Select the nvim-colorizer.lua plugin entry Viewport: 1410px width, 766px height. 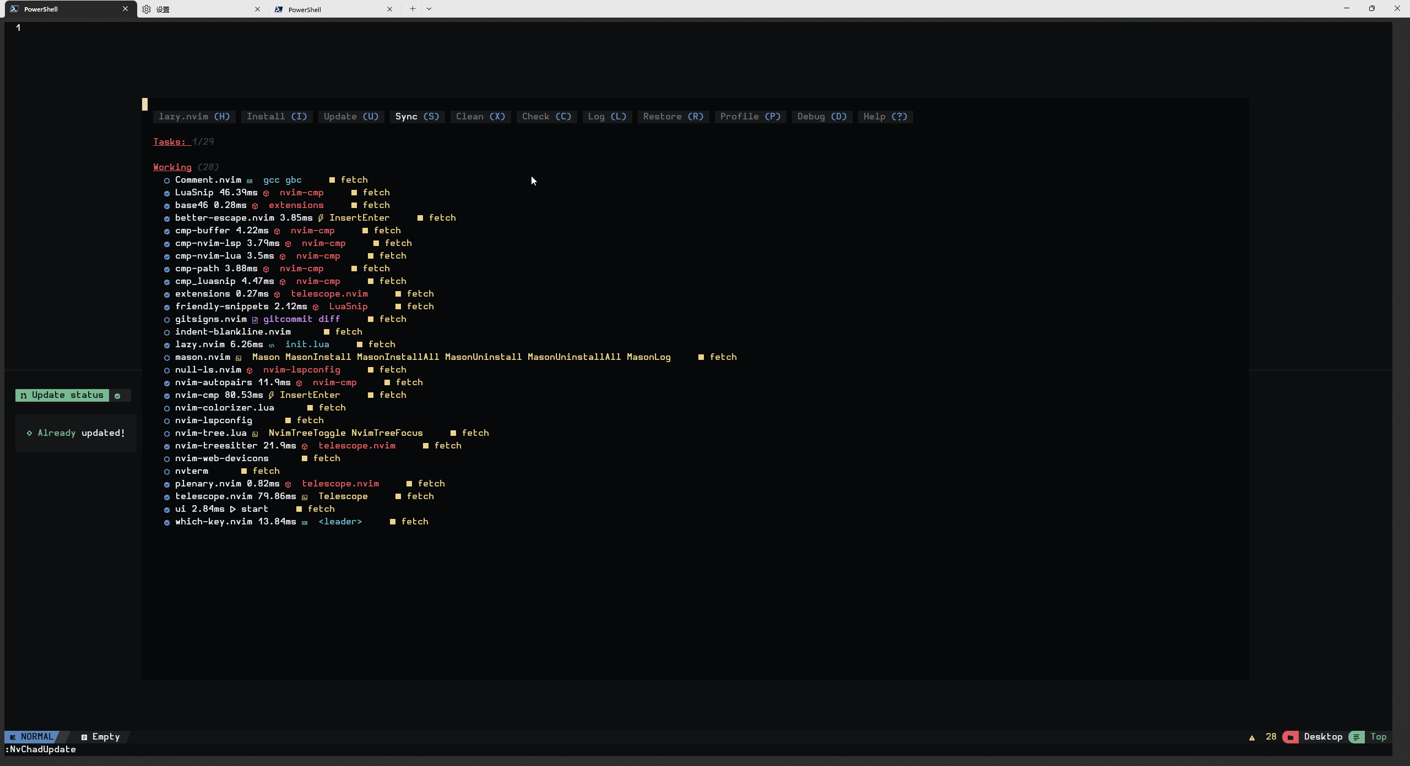pos(255,408)
